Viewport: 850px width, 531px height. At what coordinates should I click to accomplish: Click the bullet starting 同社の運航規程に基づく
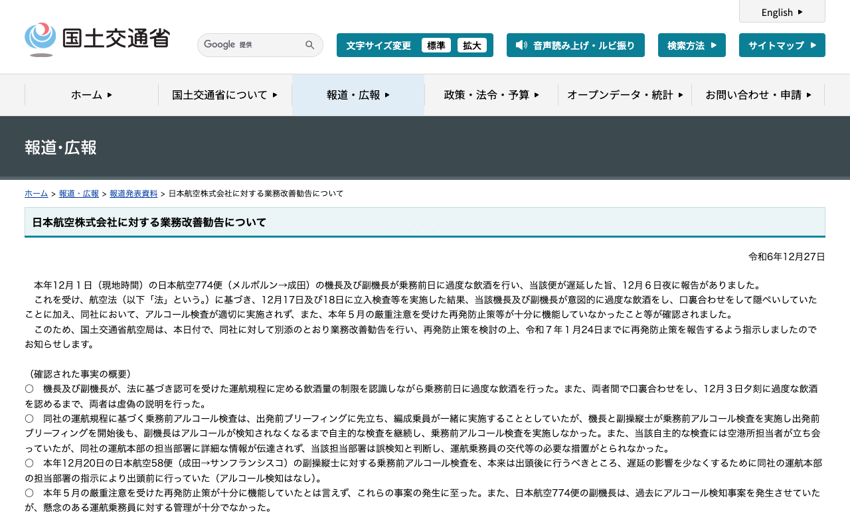423,433
